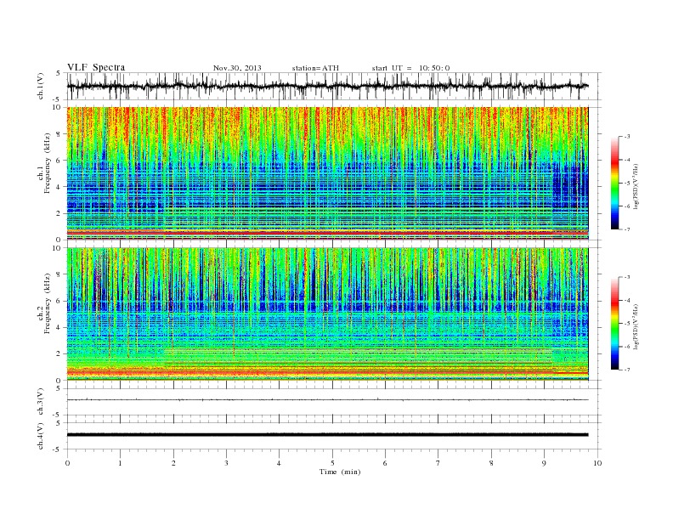Click time axis tick label "1"
Image resolution: width=673 pixels, height=520 pixels.
pyautogui.click(x=121, y=463)
